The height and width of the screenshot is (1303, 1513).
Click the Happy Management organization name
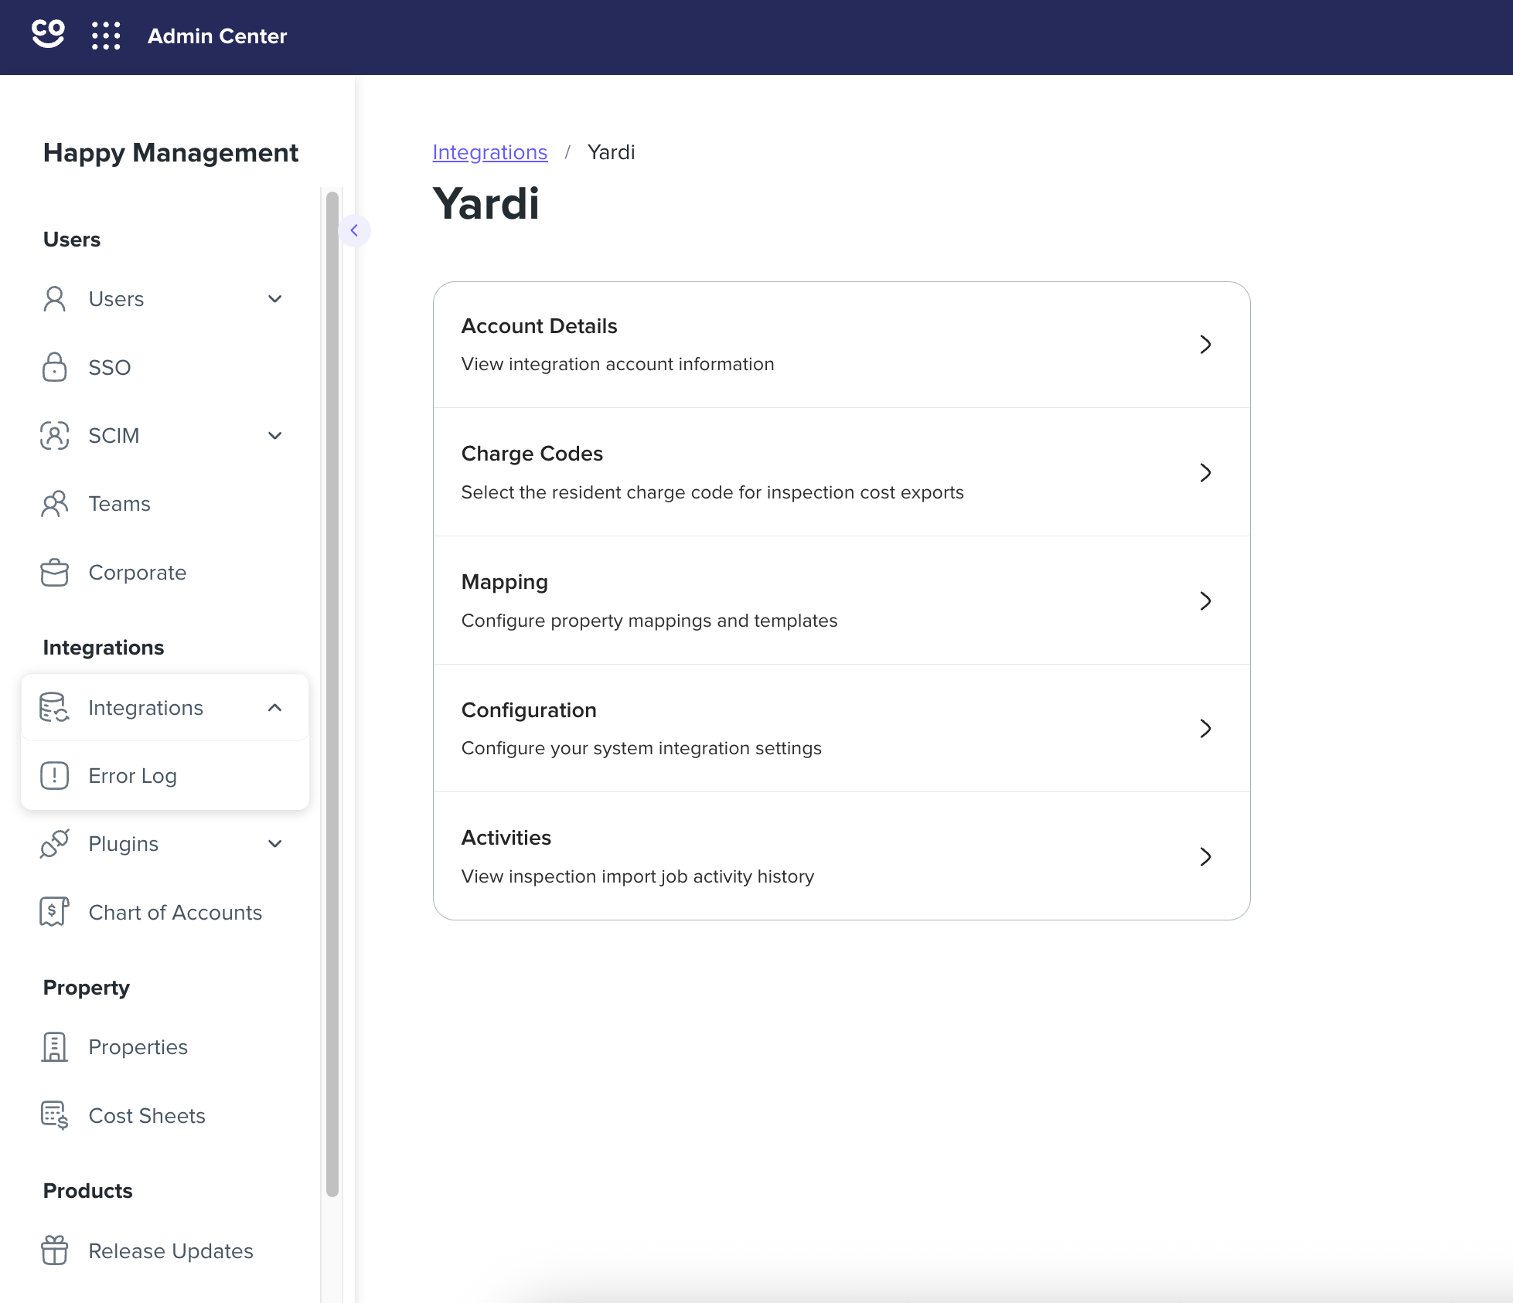point(171,153)
